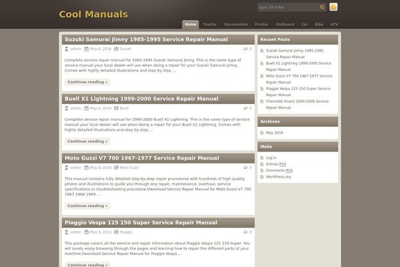Click the date May 8, 2016 on Moto Guzzi post

coord(101,168)
